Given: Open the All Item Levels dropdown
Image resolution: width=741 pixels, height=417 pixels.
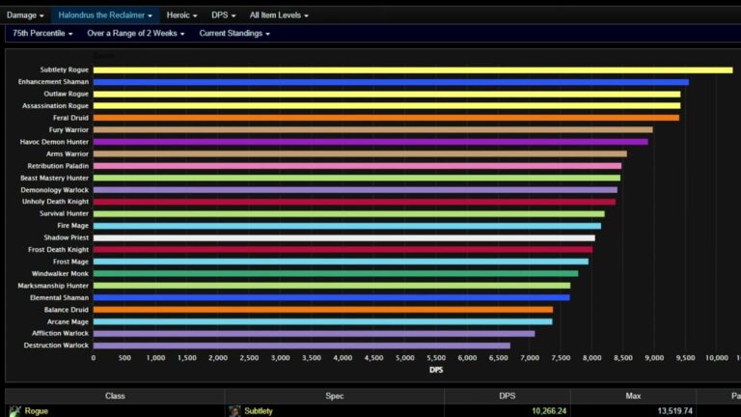Looking at the screenshot, I should click(x=279, y=15).
